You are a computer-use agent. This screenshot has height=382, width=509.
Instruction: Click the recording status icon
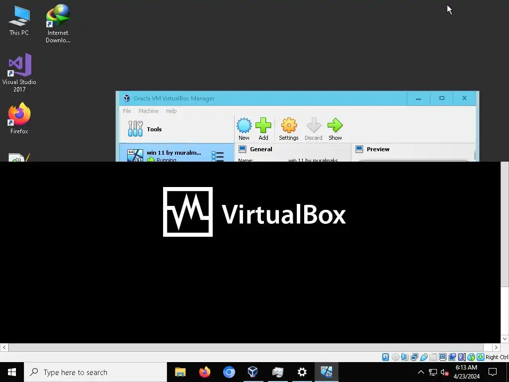452,357
